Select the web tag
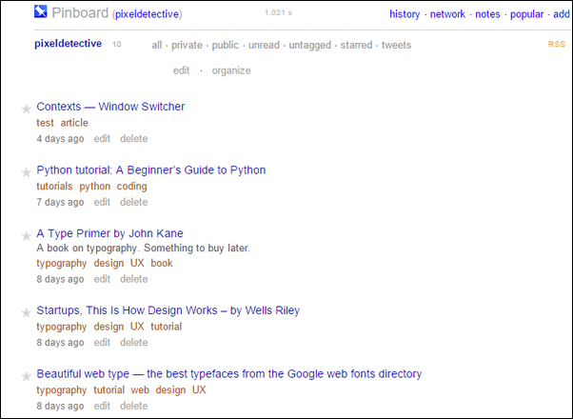This screenshot has width=573, height=419. (x=140, y=389)
